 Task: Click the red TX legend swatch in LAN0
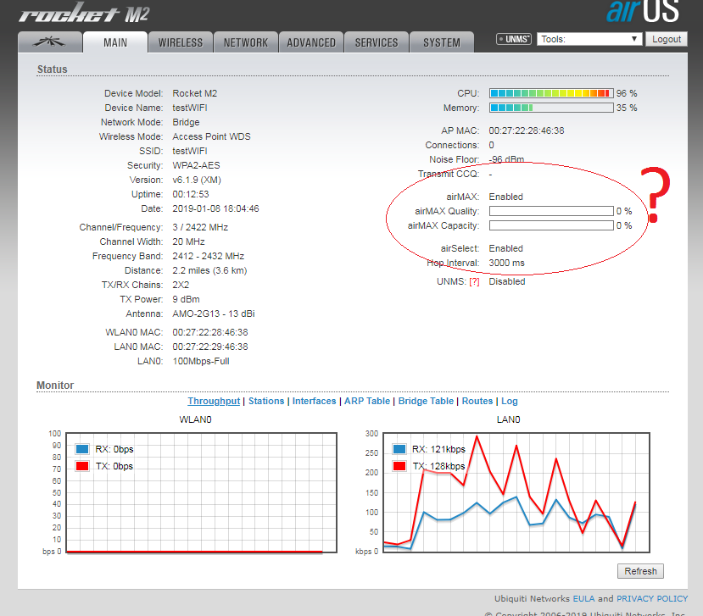coord(398,466)
